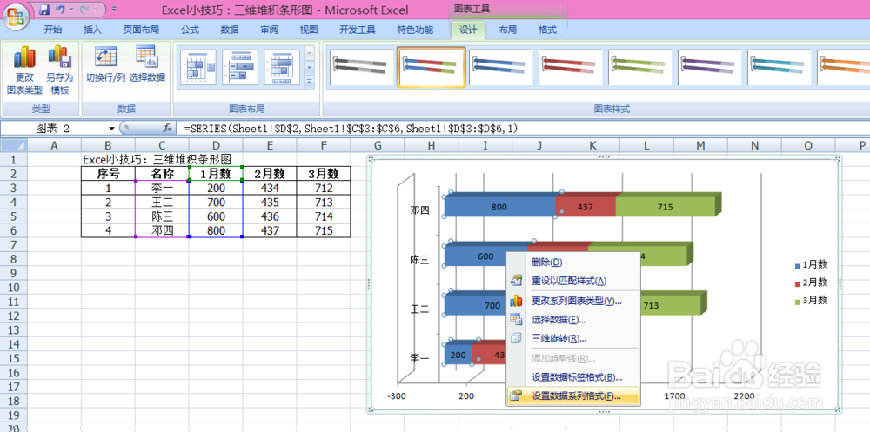The image size is (870, 432).
Task: Apply the green chart style
Action: 639,68
